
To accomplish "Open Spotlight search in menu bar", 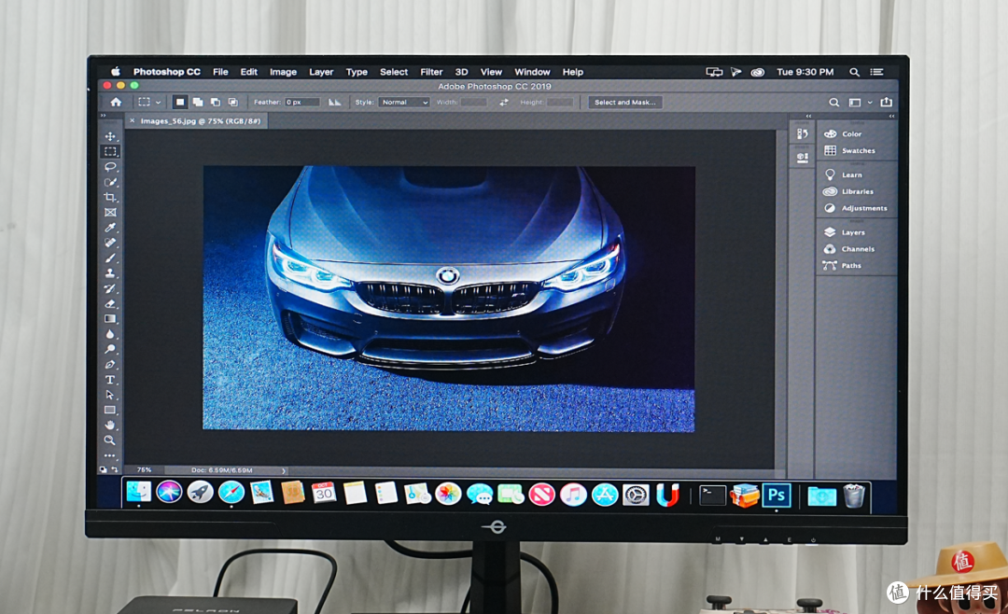I will click(x=854, y=72).
